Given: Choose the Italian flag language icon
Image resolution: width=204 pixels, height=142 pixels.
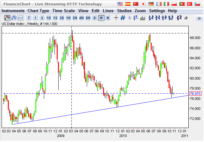Looking at the screenshot, I should point(166,4).
